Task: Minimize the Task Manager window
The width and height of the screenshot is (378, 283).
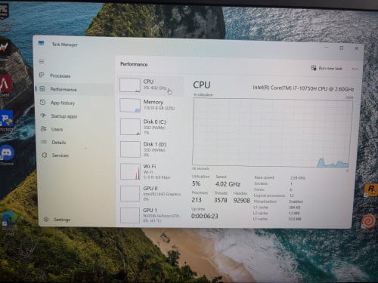Action: pos(327,48)
